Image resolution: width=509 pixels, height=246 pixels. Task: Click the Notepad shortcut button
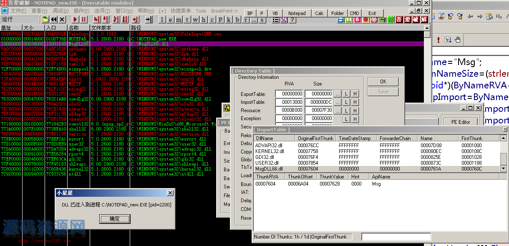coord(297,13)
